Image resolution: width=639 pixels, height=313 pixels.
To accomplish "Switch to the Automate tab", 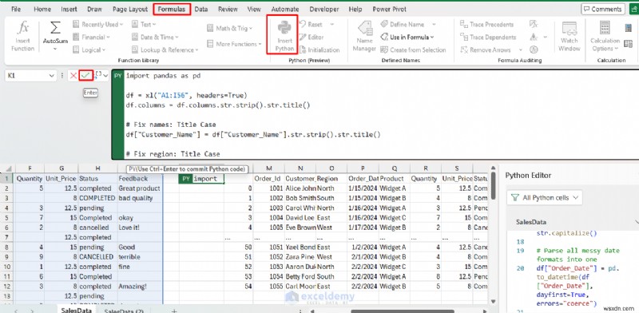I will [285, 9].
